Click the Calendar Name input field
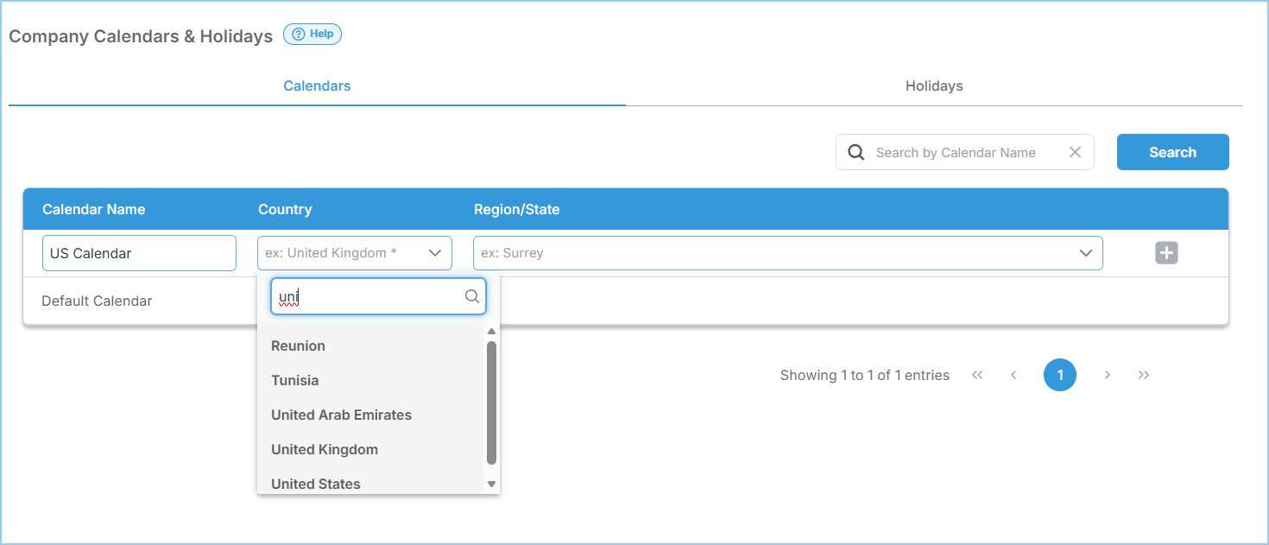The image size is (1269, 545). (139, 253)
